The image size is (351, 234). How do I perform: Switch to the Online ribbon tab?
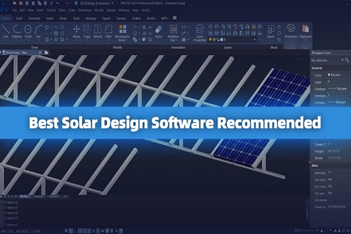pos(136,18)
